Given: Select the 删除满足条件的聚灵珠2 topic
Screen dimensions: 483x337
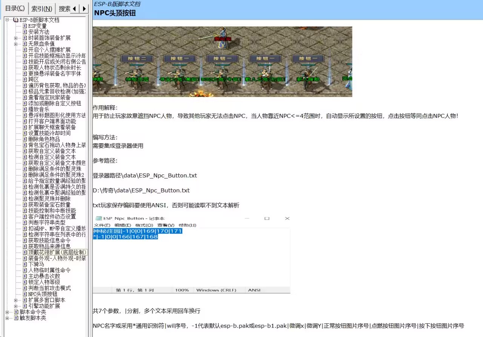Looking at the screenshot, I should click(56, 175).
